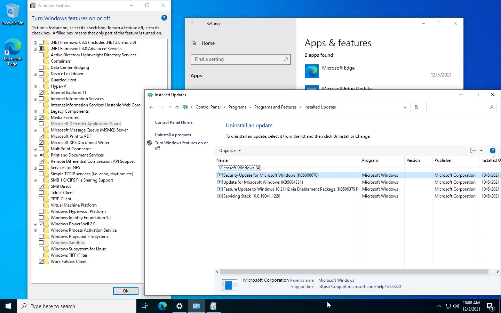501x313 pixels.
Task: Click Programs in the breadcrumb path
Action: point(237,107)
